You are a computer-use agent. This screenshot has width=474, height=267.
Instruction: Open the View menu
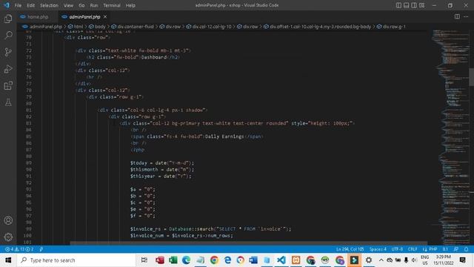[x=68, y=5]
